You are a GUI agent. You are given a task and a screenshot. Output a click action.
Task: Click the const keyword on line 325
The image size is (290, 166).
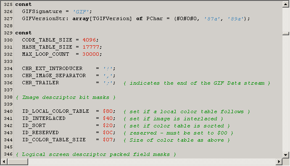click(x=24, y=4)
